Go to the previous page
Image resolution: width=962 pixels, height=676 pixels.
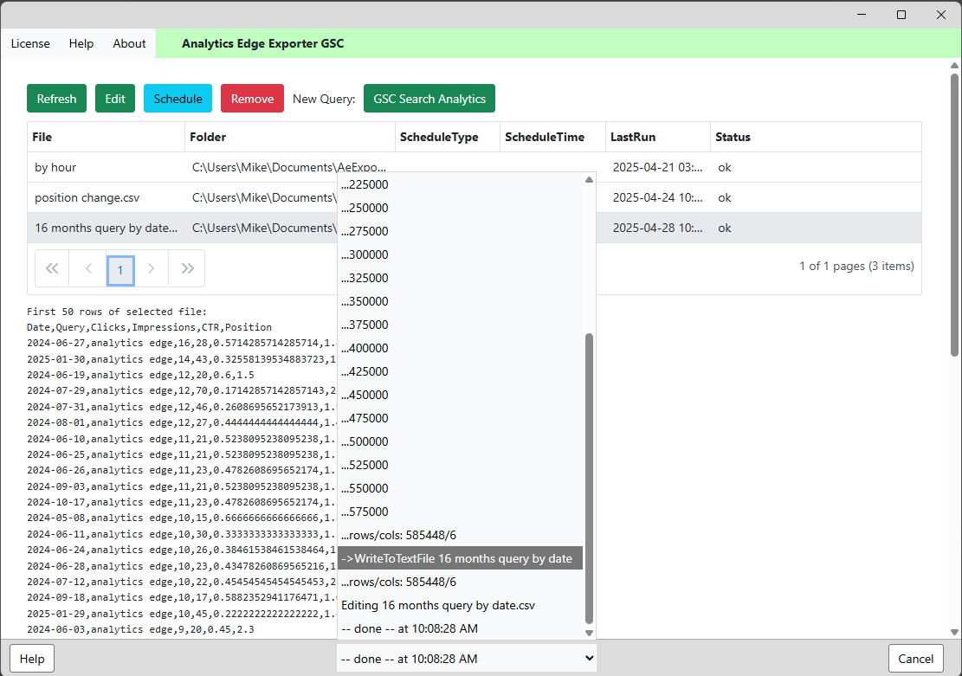88,268
